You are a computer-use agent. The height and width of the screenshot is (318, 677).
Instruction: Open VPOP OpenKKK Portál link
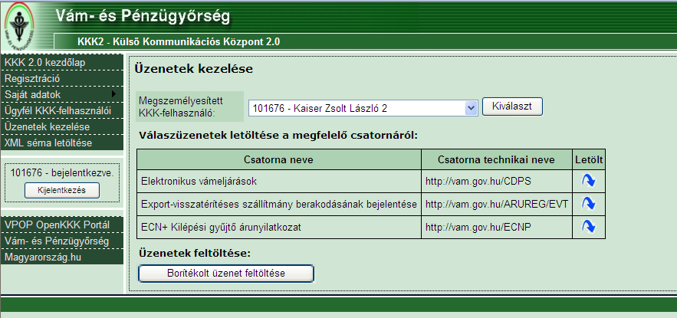pyautogui.click(x=62, y=225)
